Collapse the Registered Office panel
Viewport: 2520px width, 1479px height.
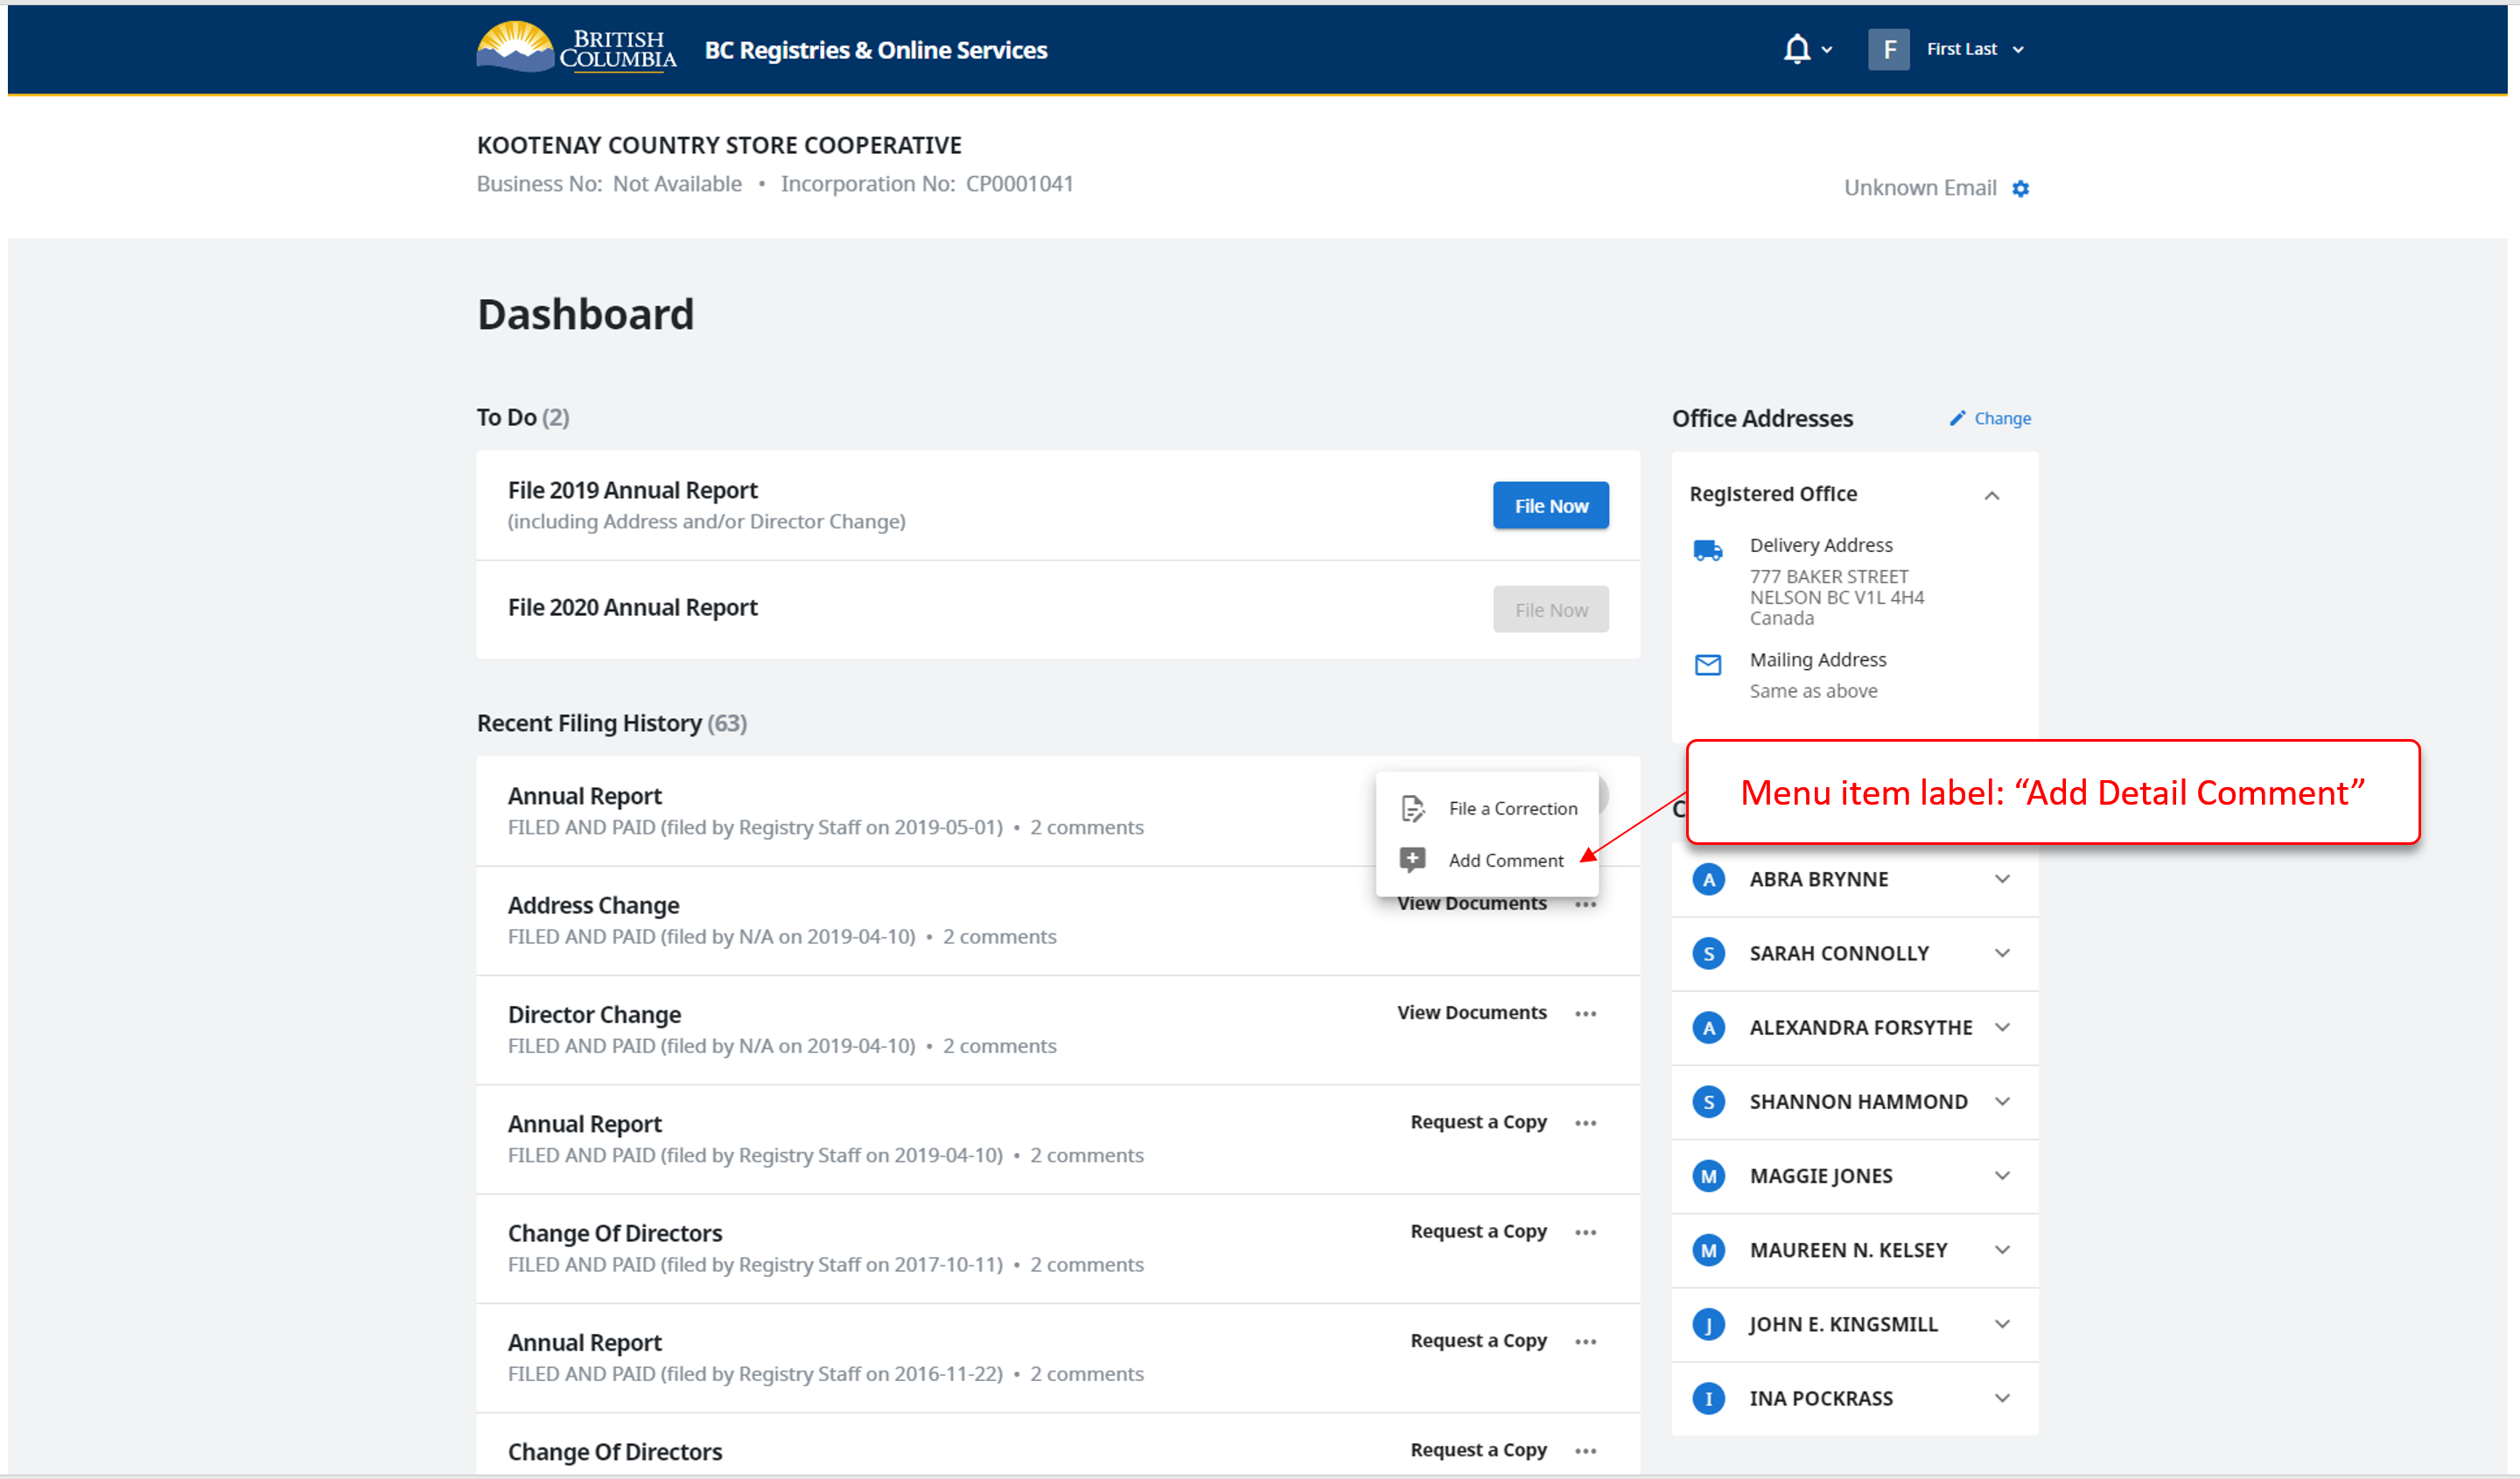[x=1991, y=496]
